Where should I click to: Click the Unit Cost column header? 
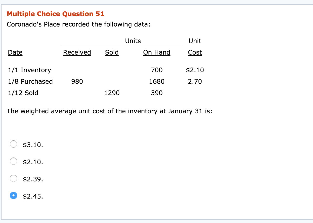tap(195, 47)
